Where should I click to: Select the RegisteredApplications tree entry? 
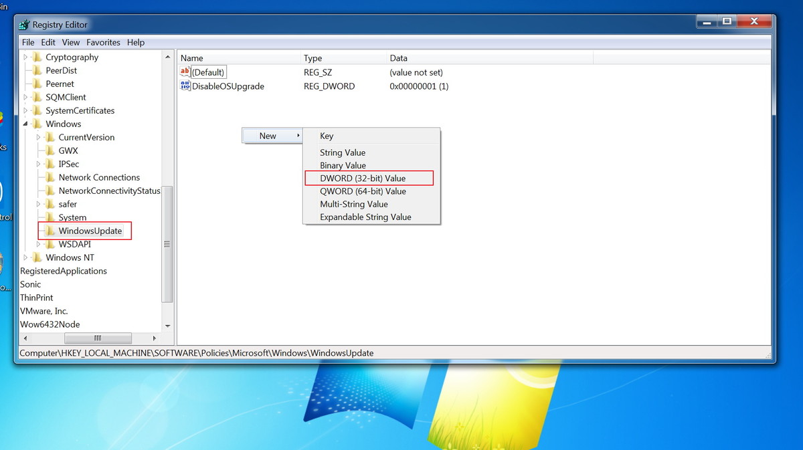[64, 271]
